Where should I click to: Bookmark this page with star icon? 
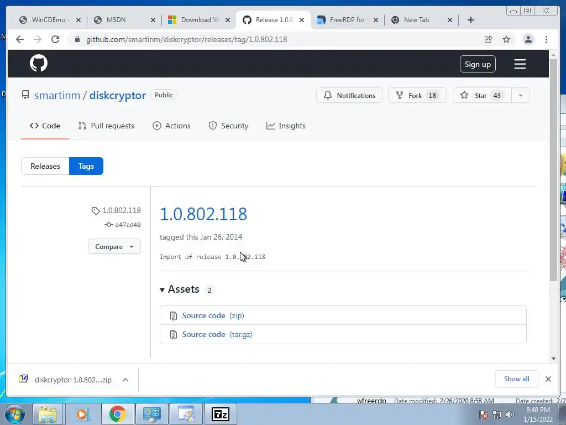(x=506, y=39)
